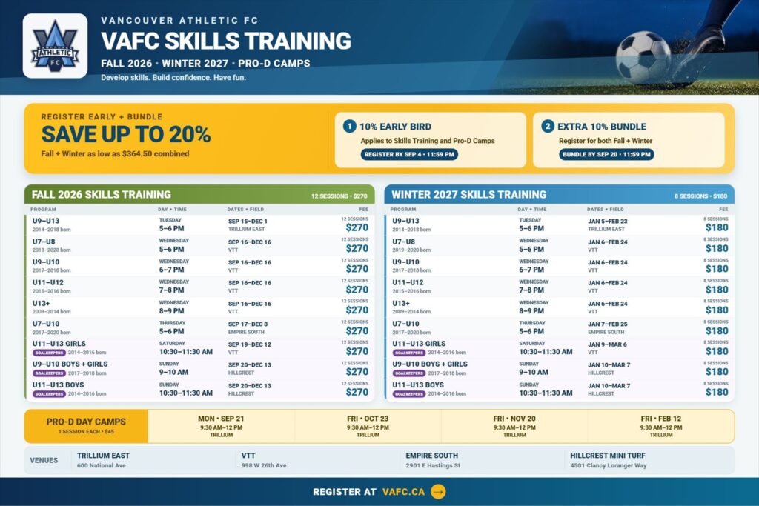Click the Hillcrest Mini Turf venue name

tap(608, 456)
